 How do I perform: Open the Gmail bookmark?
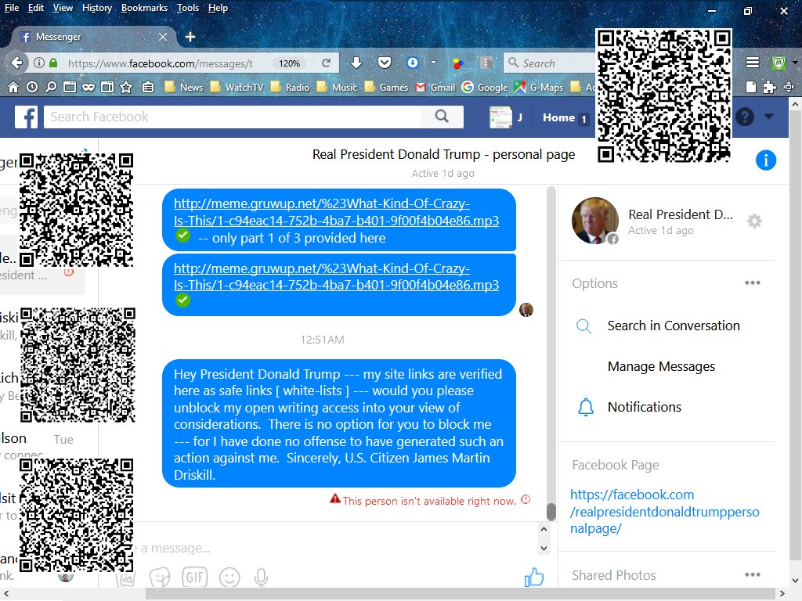(x=435, y=88)
